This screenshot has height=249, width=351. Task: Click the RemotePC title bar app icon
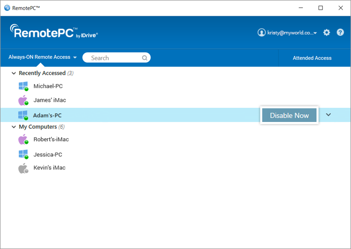(x=7, y=8)
